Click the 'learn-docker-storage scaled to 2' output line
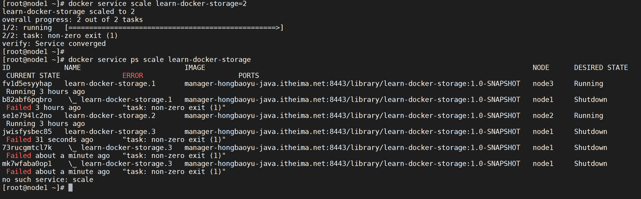The width and height of the screenshot is (641, 199). click(x=68, y=12)
